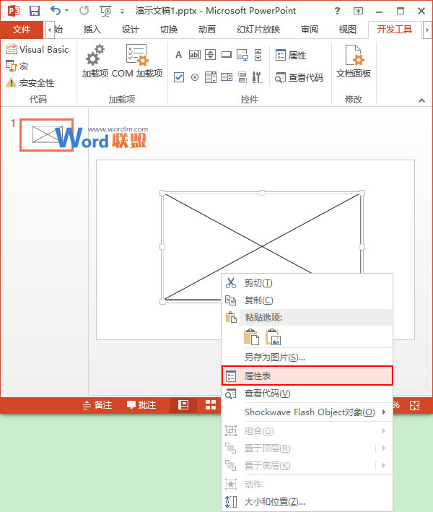Image resolution: width=433 pixels, height=512 pixels.
Task: Switch to the 动画 tab
Action: [207, 30]
